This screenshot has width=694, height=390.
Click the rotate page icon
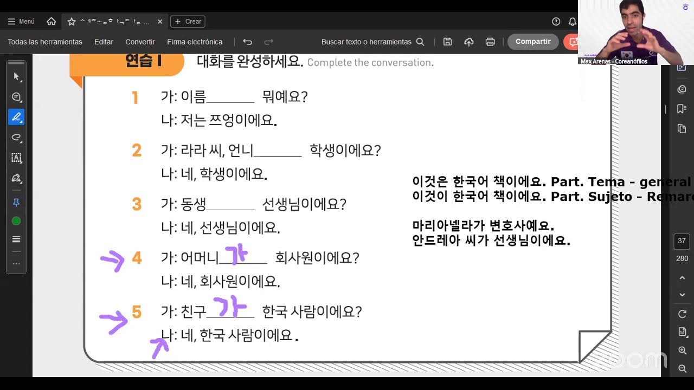click(x=682, y=314)
